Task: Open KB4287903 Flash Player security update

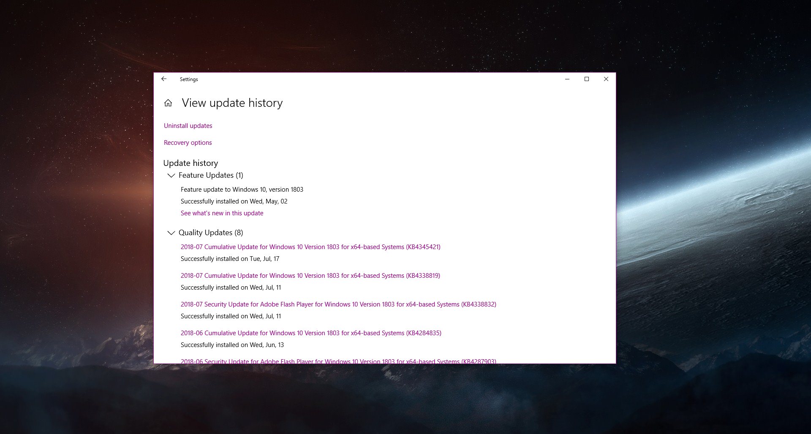Action: tap(338, 361)
